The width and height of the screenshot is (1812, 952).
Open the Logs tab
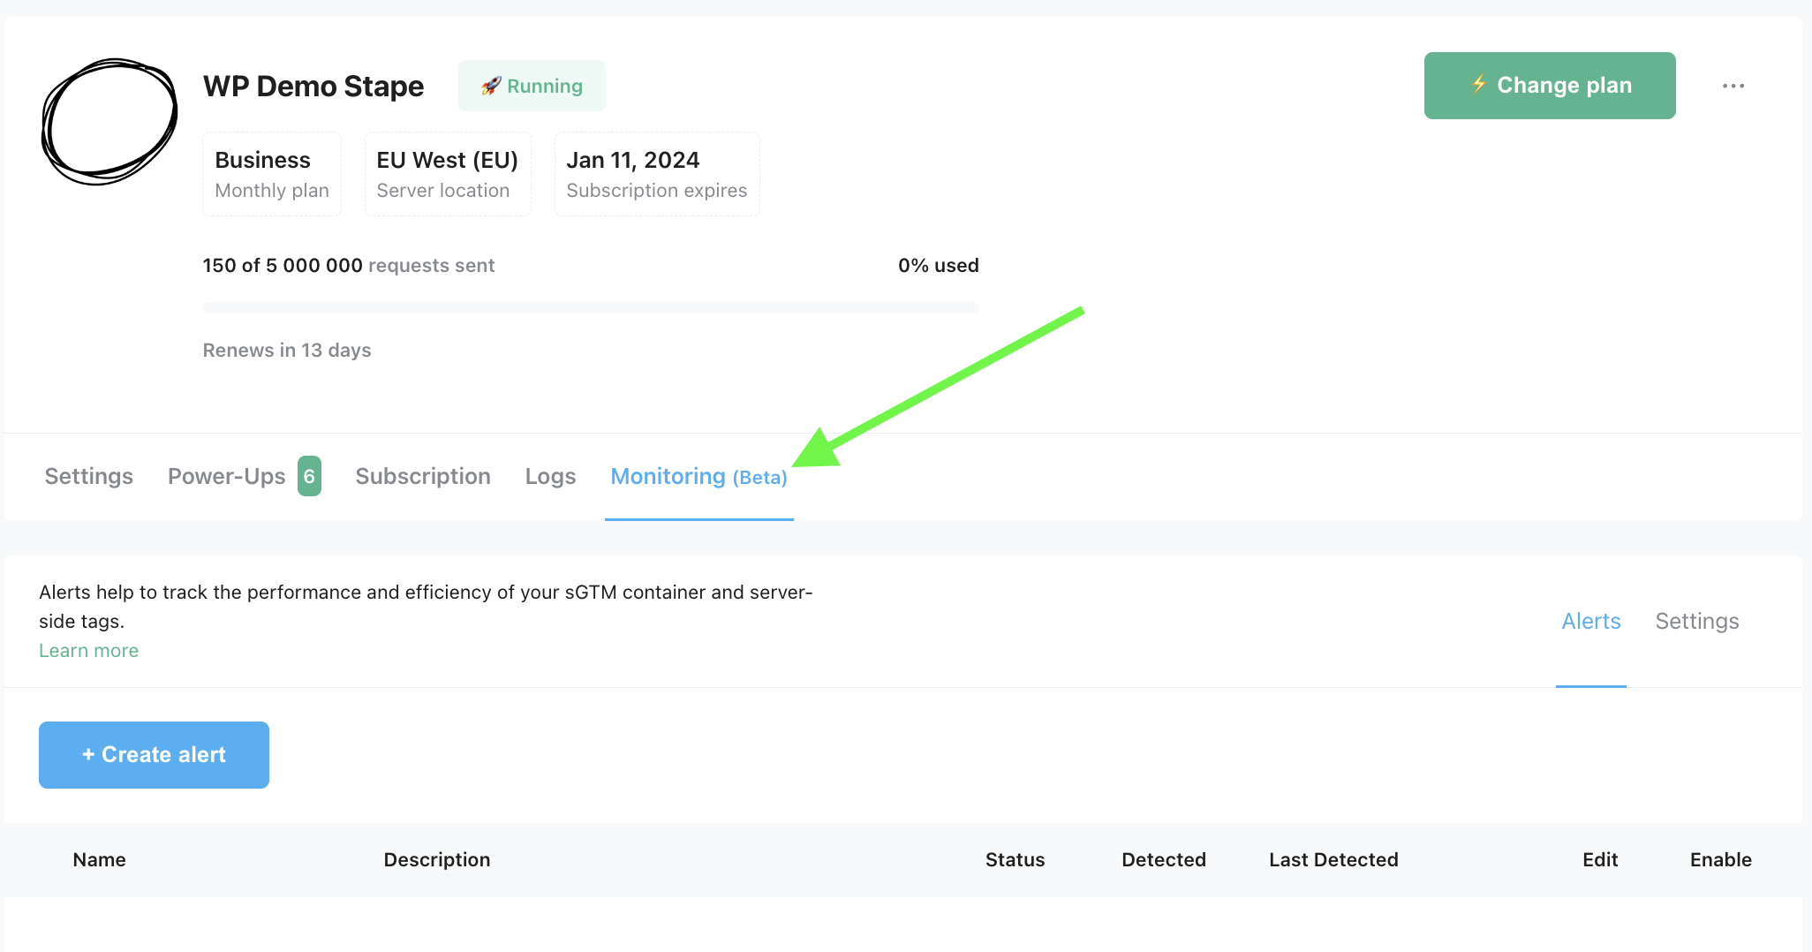pyautogui.click(x=550, y=476)
